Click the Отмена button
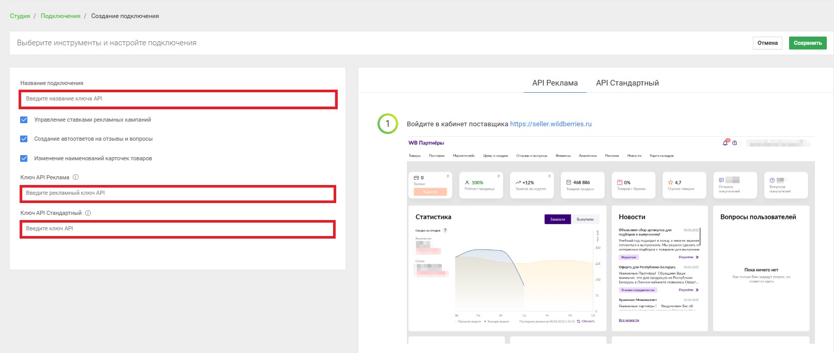Screen dimensions: 834x353 click(x=767, y=43)
